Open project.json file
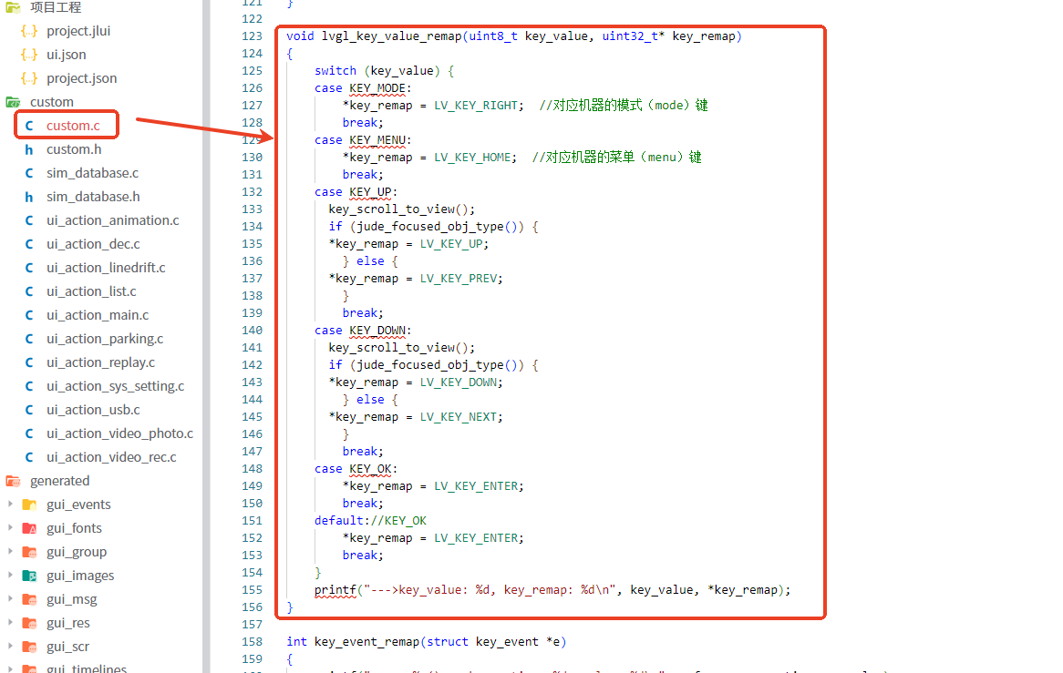 81,77
